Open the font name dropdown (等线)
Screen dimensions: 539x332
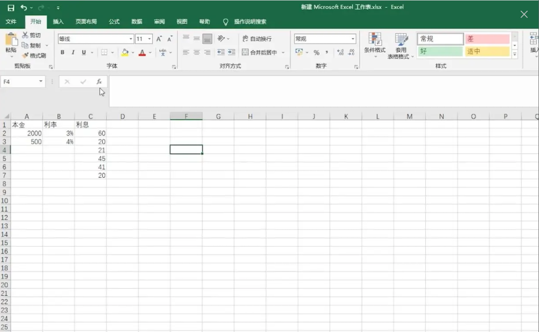[131, 39]
